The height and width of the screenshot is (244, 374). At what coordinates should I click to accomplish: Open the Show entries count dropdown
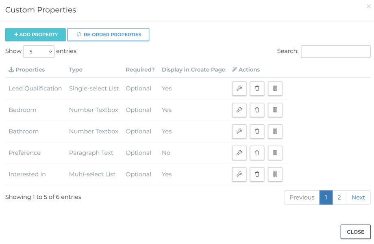pyautogui.click(x=39, y=52)
